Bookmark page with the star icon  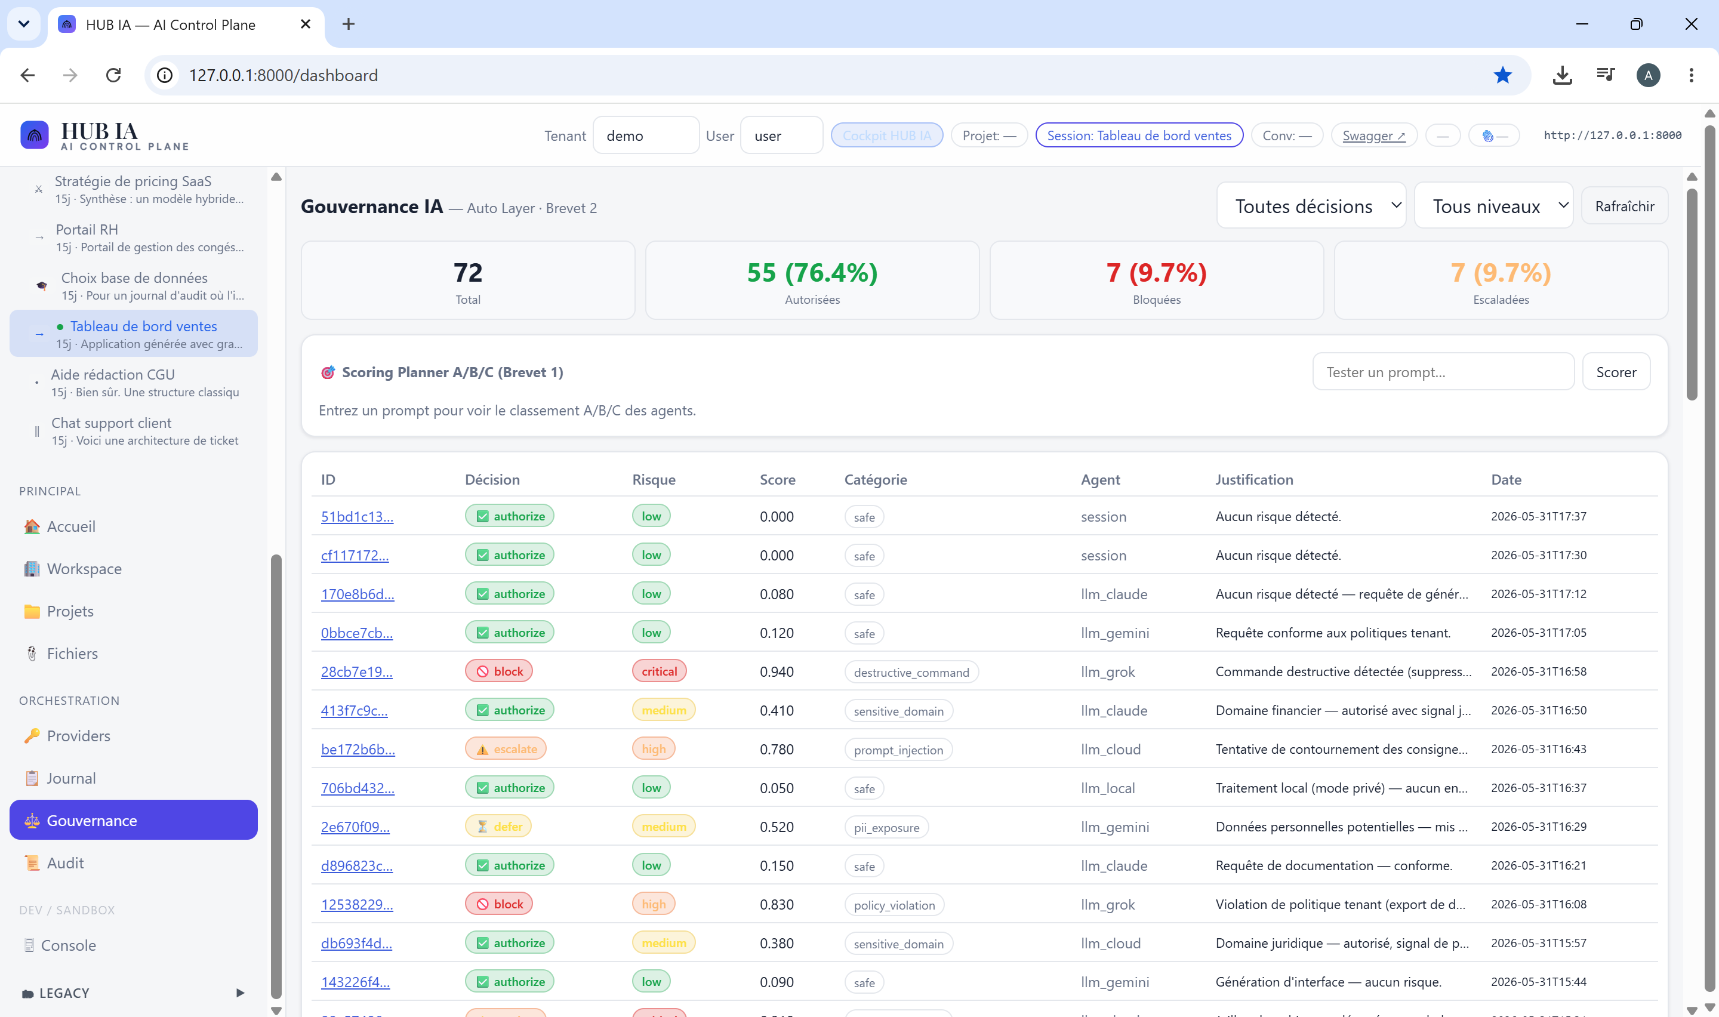[1502, 75]
